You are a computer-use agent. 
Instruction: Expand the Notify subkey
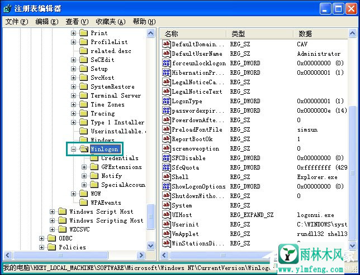tap(84, 176)
